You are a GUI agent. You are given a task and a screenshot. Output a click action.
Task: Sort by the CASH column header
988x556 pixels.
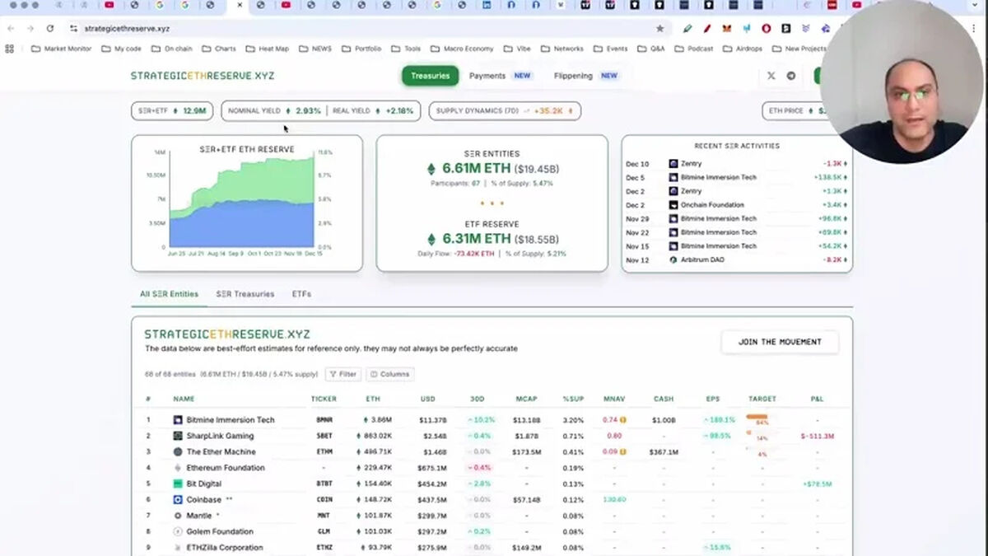click(664, 399)
